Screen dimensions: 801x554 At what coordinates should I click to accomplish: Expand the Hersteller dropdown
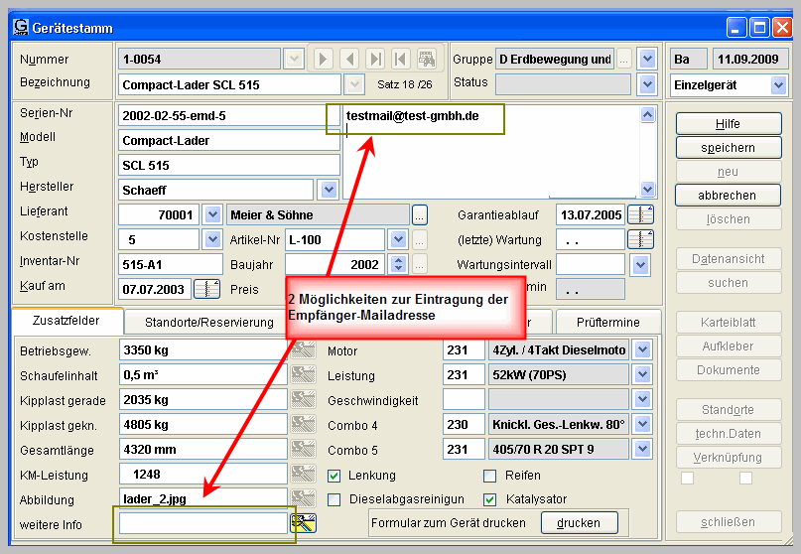[x=328, y=189]
